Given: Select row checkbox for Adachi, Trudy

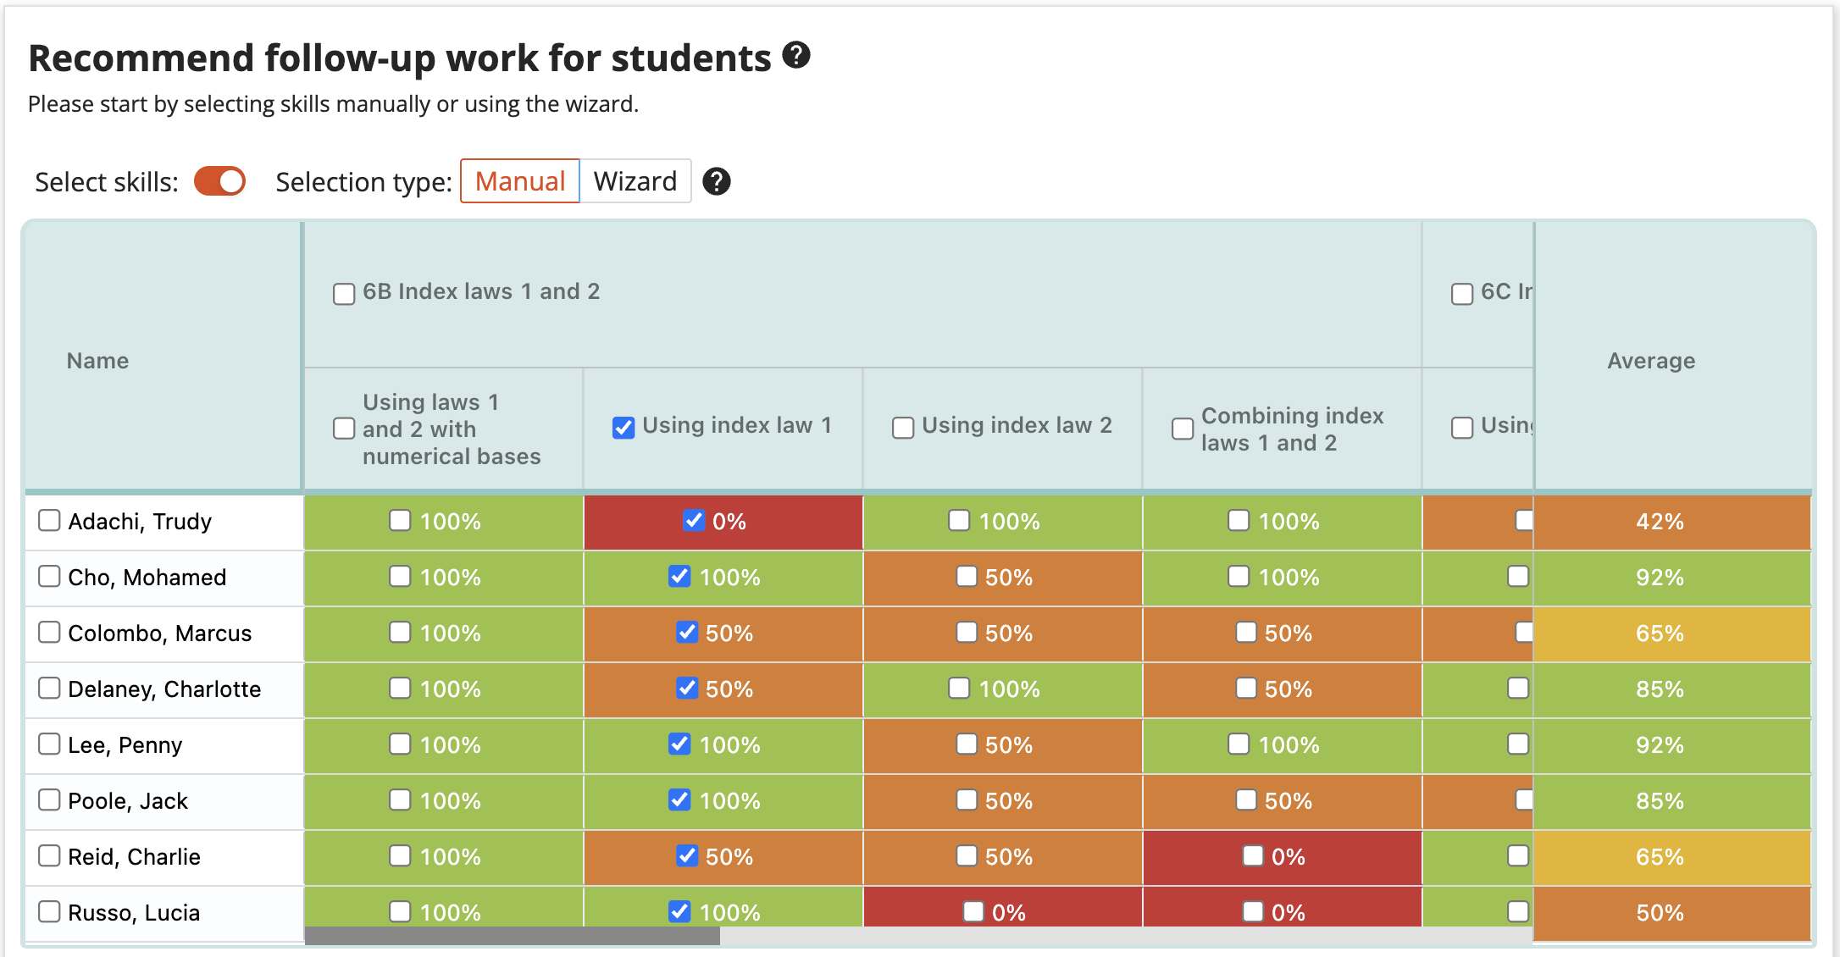Looking at the screenshot, I should pyautogui.click(x=48, y=521).
